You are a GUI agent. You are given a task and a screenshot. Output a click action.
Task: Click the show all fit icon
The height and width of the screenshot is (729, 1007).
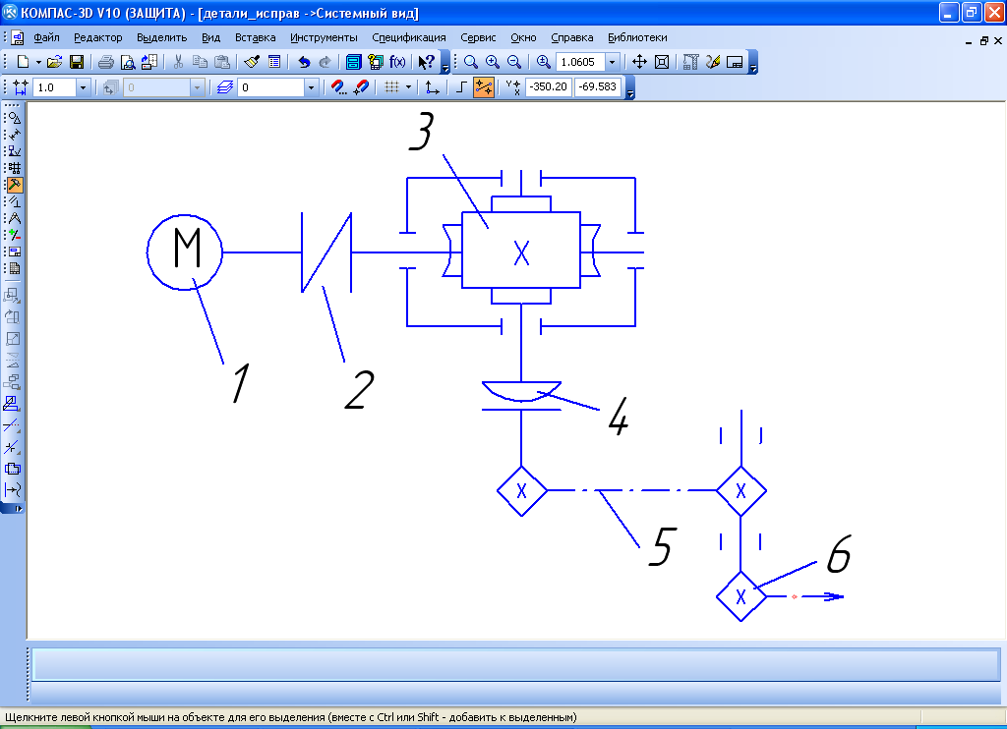pyautogui.click(x=662, y=62)
